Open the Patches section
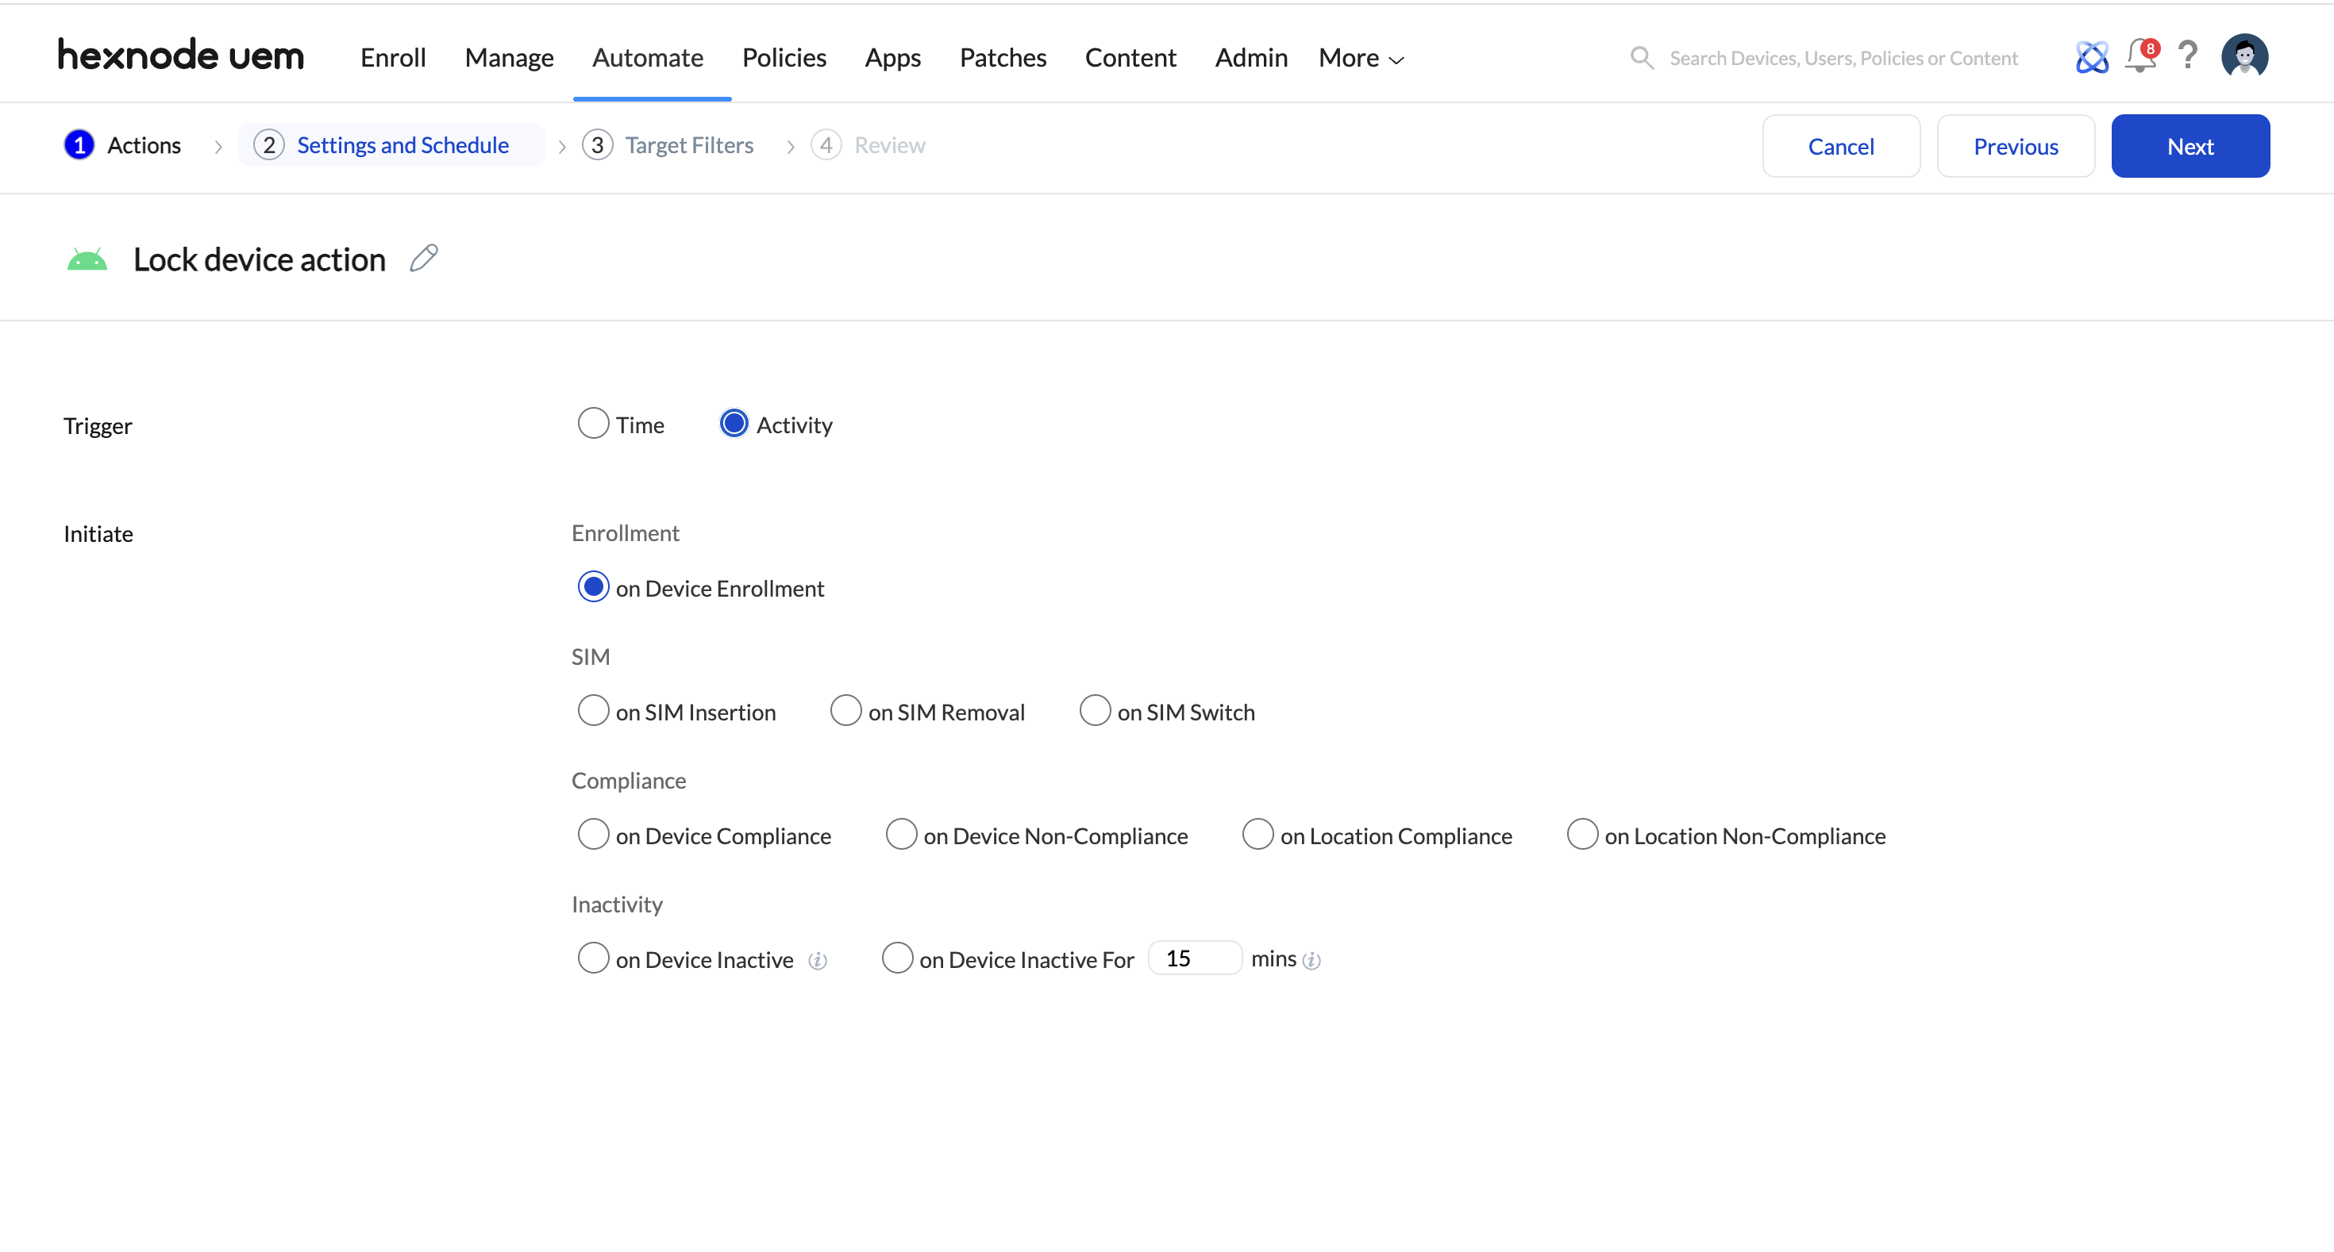 click(1003, 57)
